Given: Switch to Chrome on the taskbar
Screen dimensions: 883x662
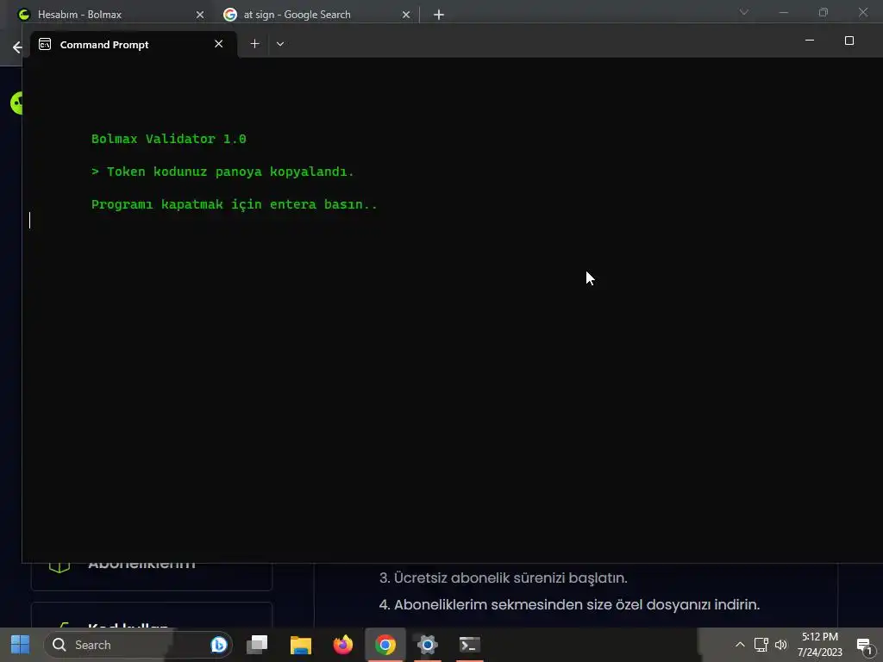Looking at the screenshot, I should (x=385, y=645).
